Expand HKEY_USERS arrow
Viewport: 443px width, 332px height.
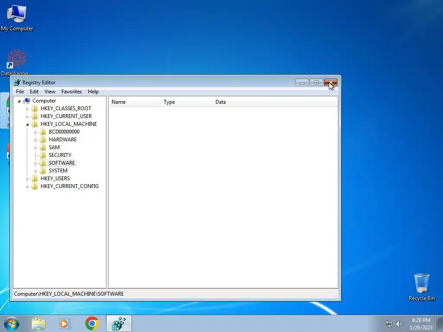pos(27,179)
